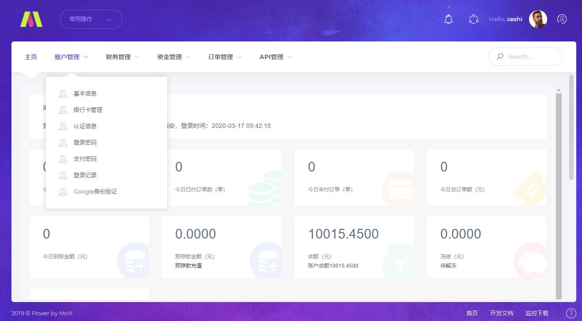Image resolution: width=582 pixels, height=321 pixels.
Task: Expand the 资金管理 menu
Action: (x=173, y=57)
